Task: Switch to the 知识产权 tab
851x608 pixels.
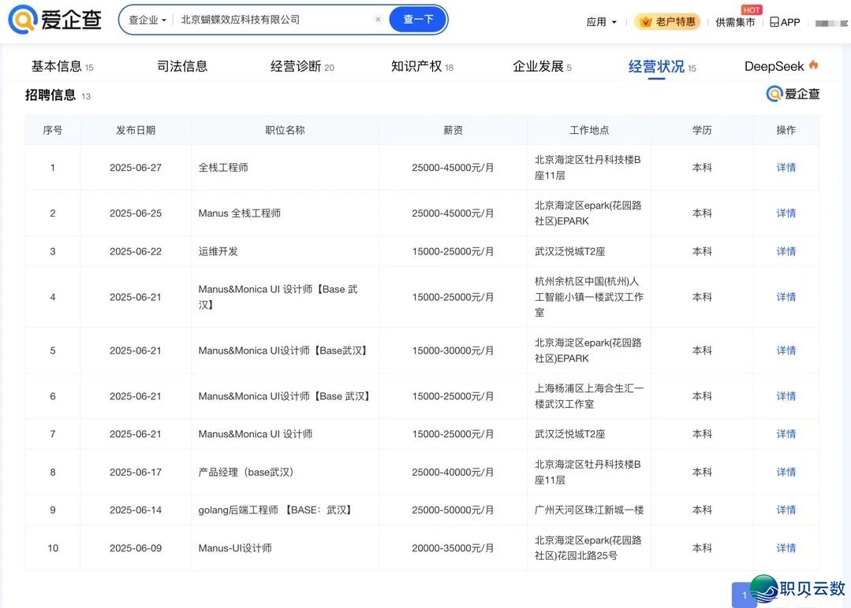Action: tap(422, 67)
